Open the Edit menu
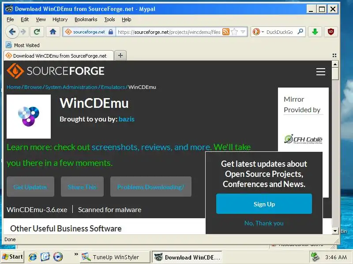 pyautogui.click(x=25, y=19)
